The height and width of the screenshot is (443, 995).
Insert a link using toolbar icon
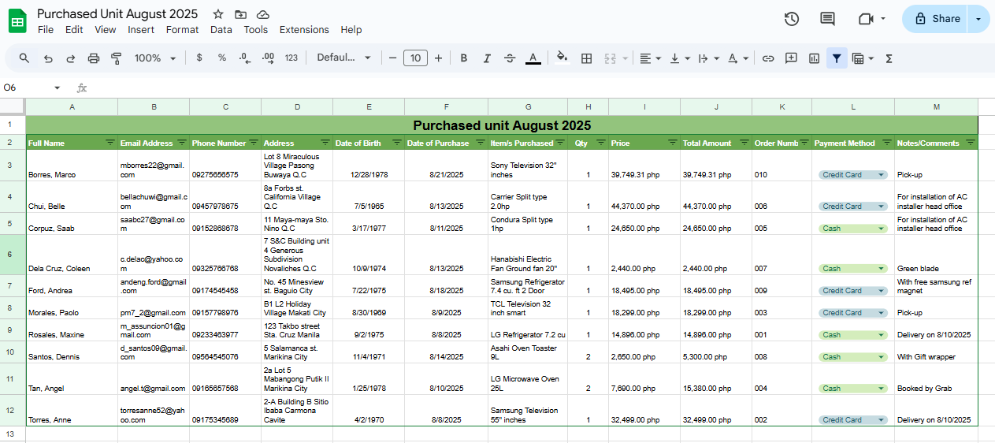pos(768,58)
